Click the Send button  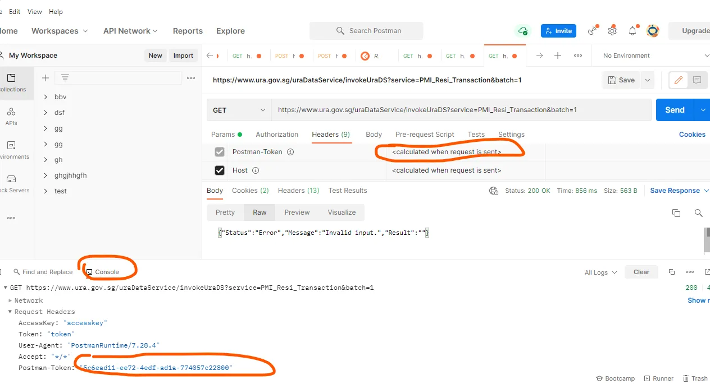[675, 110]
